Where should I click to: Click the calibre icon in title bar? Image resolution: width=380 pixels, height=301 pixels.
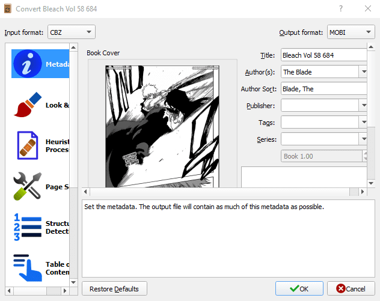click(8, 9)
